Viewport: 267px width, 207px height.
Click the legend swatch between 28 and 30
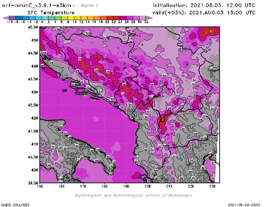point(136,18)
